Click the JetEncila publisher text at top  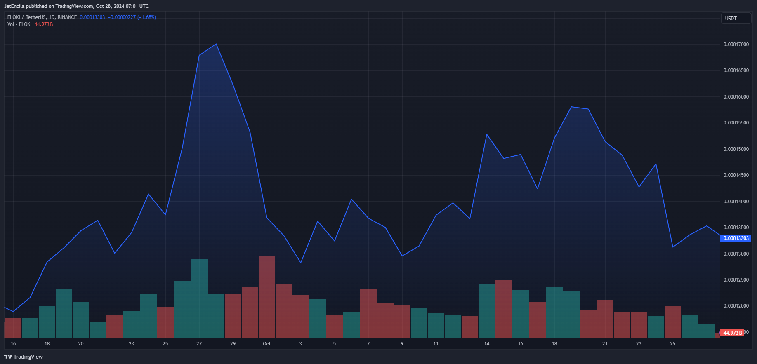coord(14,6)
